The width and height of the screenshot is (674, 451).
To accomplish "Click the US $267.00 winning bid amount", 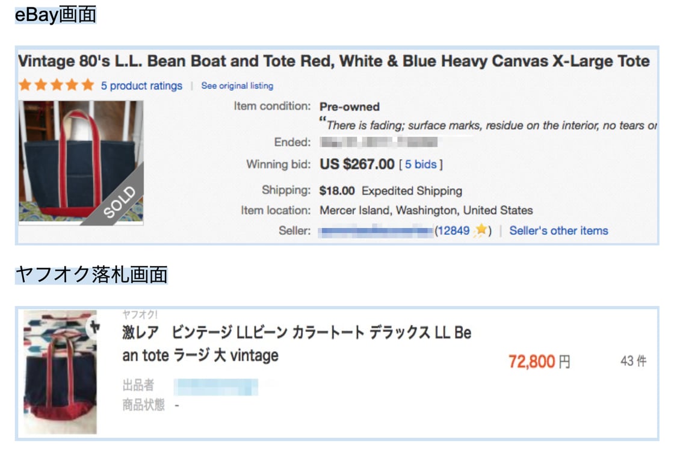I will point(357,164).
